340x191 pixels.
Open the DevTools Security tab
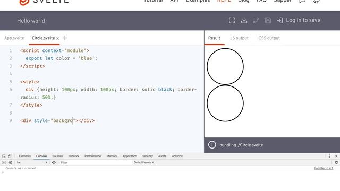point(148,156)
